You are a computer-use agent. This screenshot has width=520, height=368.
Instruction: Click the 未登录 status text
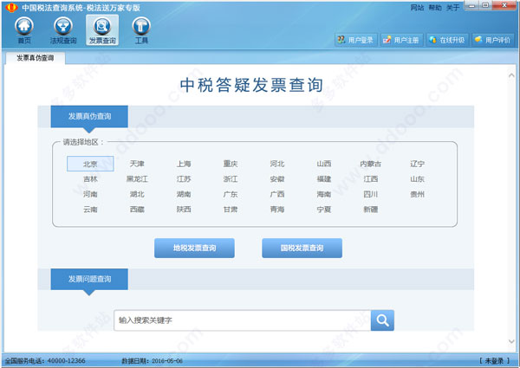click(494, 361)
